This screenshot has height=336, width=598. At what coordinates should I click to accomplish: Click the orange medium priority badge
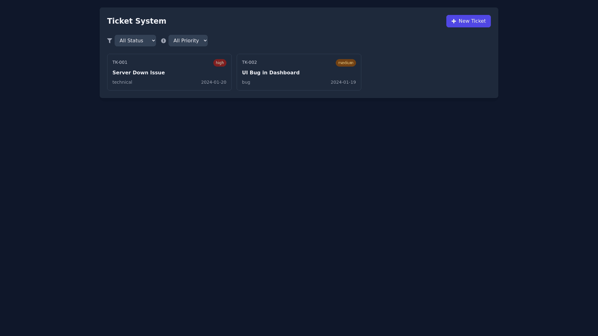[x=346, y=63]
